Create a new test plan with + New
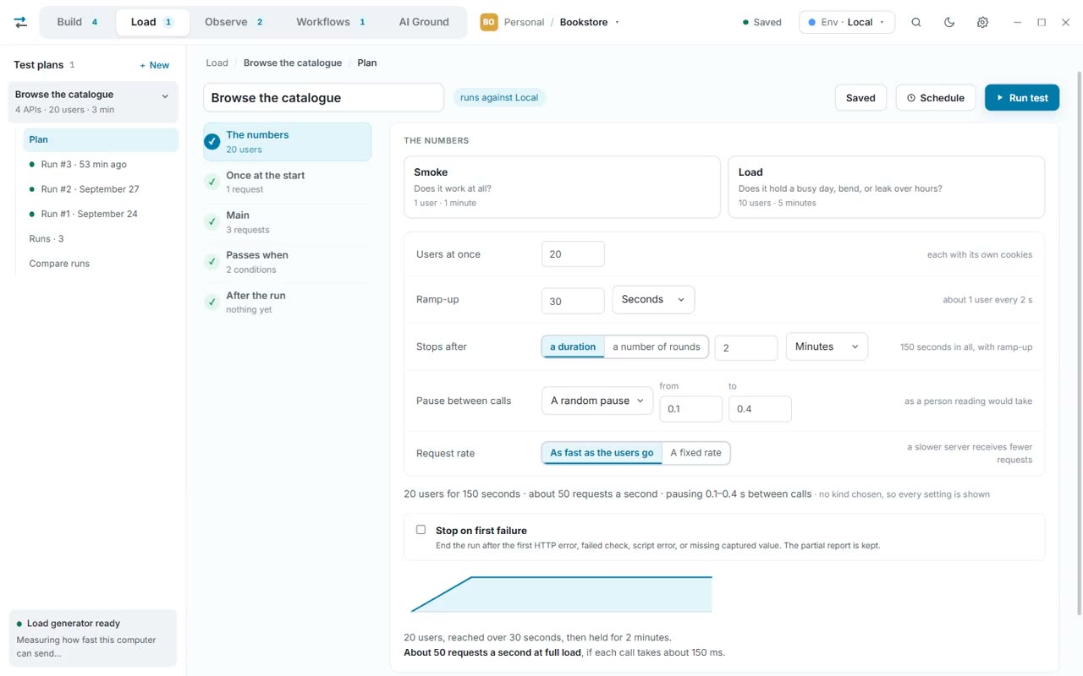Image resolution: width=1083 pixels, height=676 pixels. click(155, 65)
